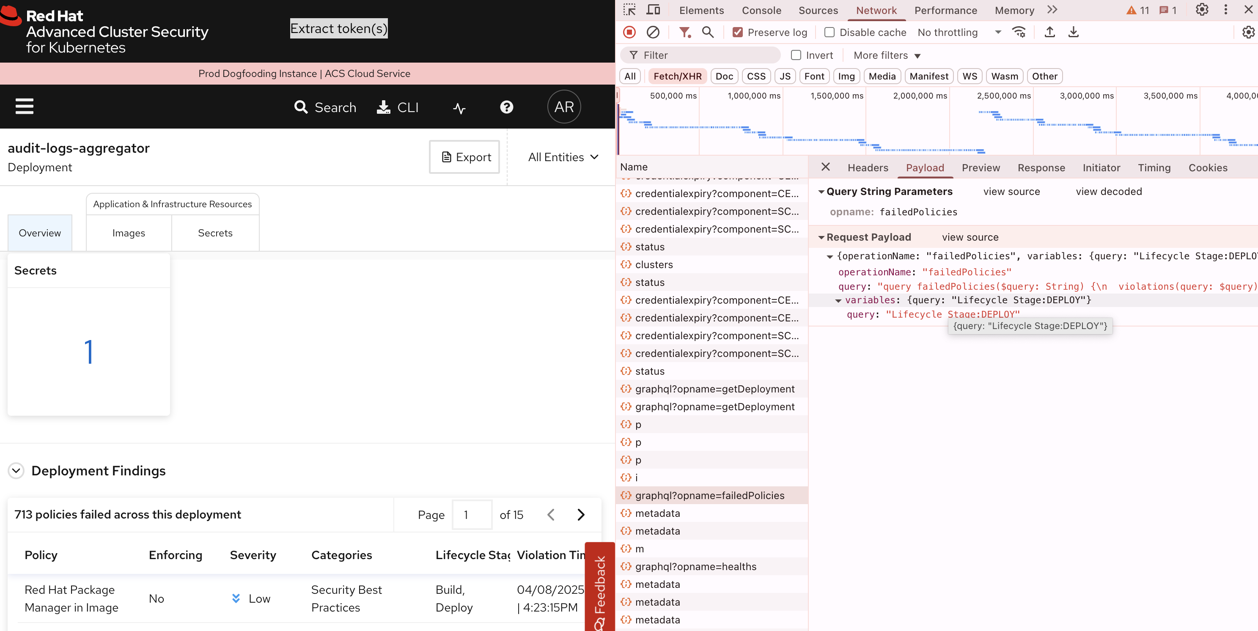Select the inspect element picker icon
The width and height of the screenshot is (1258, 631).
629,10
